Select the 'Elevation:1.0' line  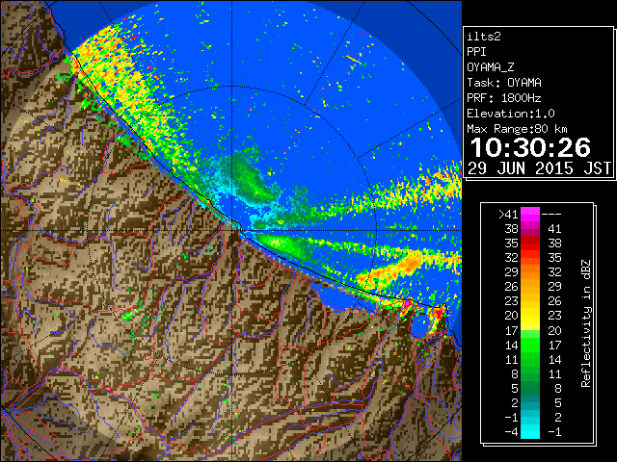pyautogui.click(x=511, y=114)
